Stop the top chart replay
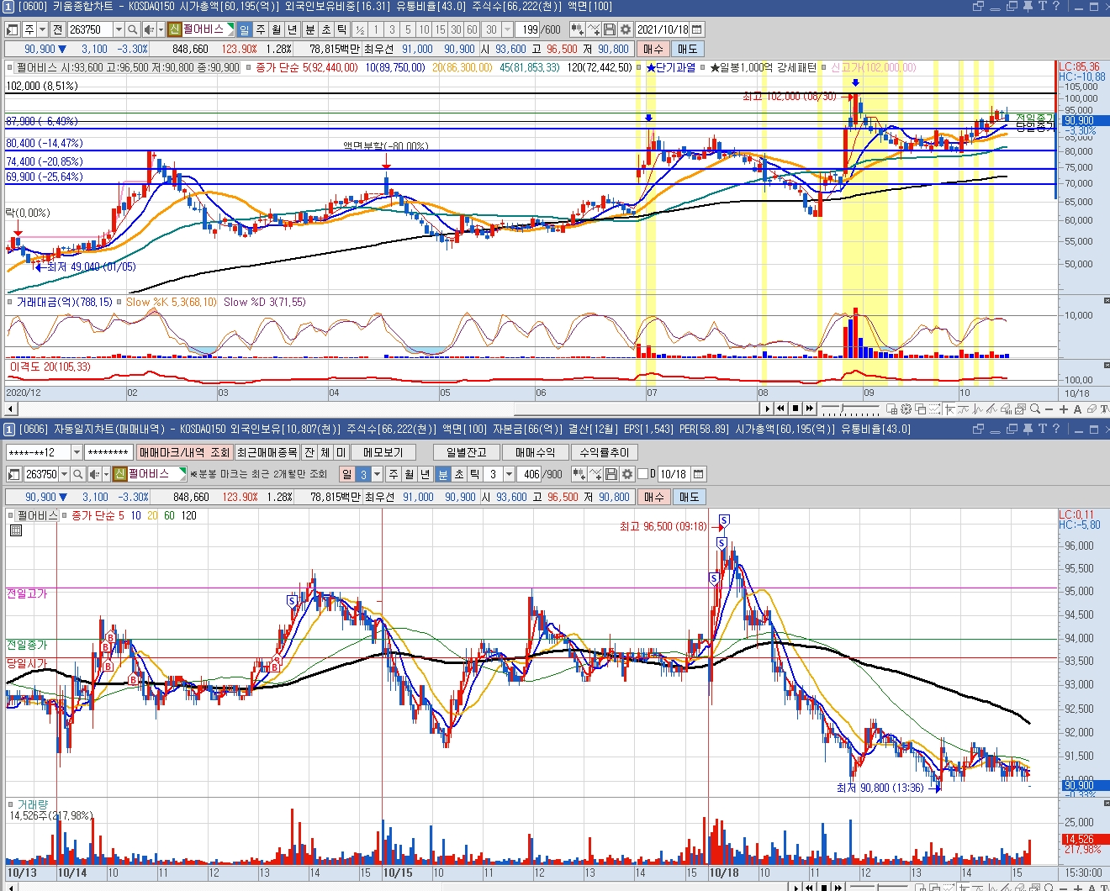The width and height of the screenshot is (1110, 891). pos(795,409)
